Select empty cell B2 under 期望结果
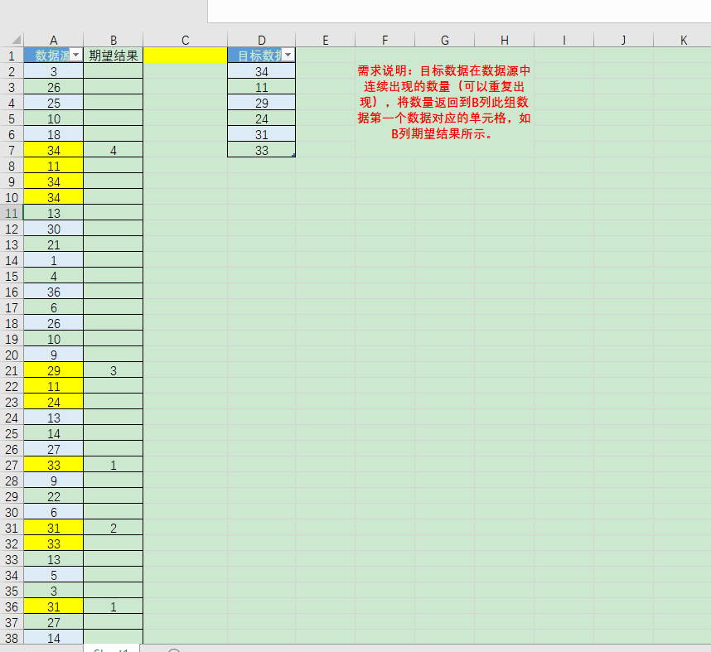The width and height of the screenshot is (711, 652). (113, 70)
